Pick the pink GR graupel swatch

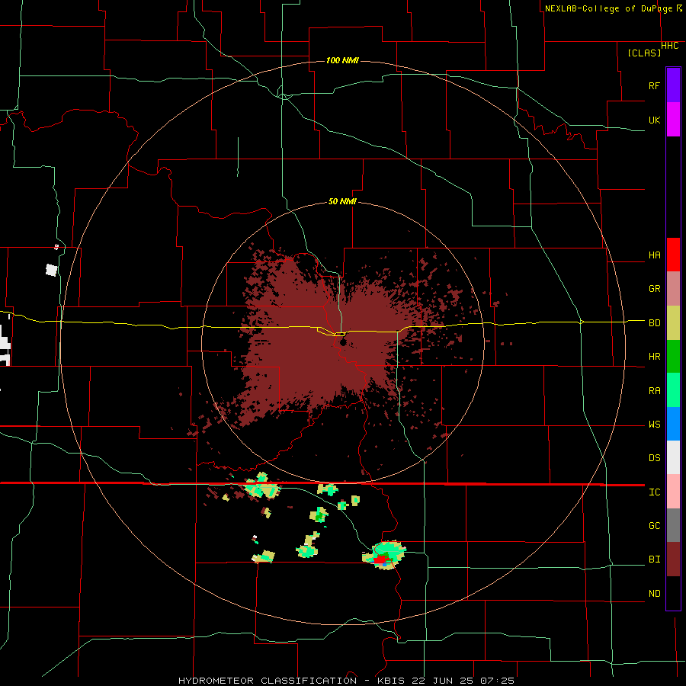tap(673, 288)
